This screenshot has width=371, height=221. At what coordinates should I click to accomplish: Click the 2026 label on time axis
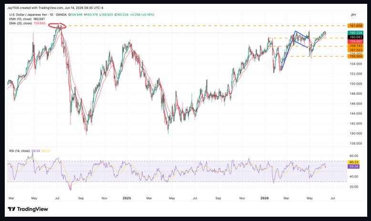[x=264, y=198]
